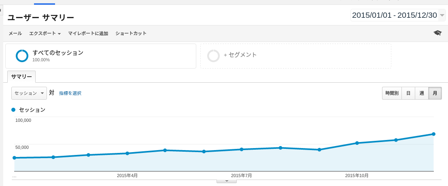Click the blue donut segment icon
Image resolution: width=448 pixels, height=186 pixels.
tap(22, 56)
